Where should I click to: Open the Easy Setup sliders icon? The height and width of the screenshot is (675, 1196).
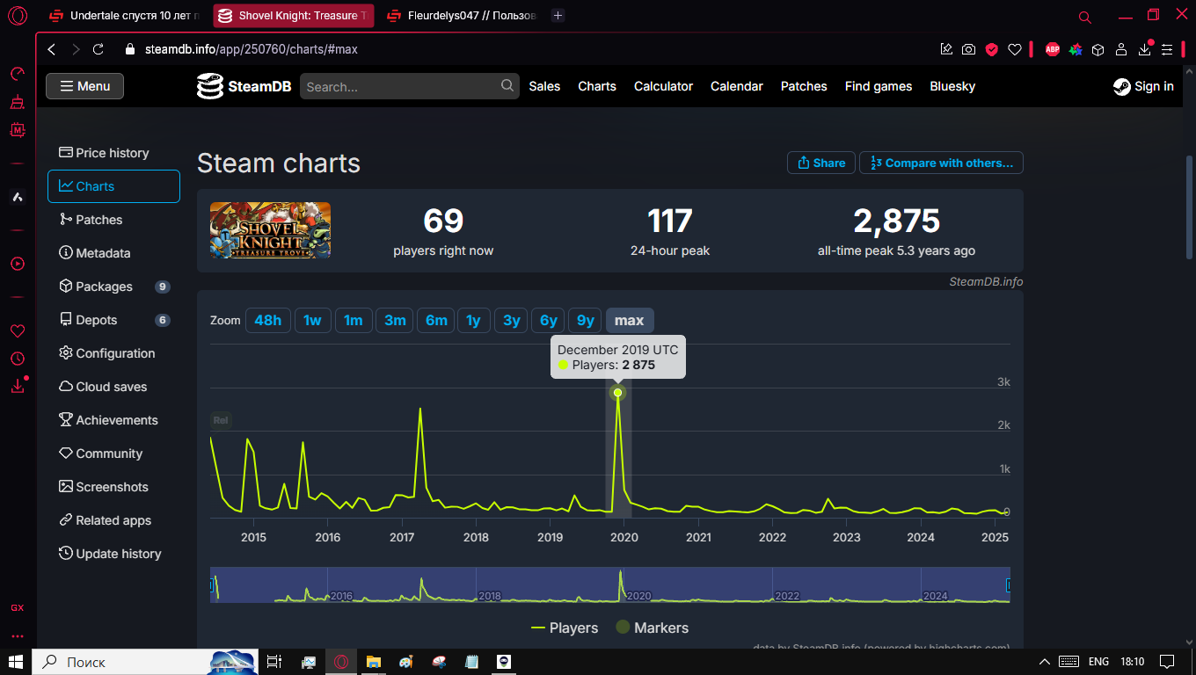[x=1167, y=49]
